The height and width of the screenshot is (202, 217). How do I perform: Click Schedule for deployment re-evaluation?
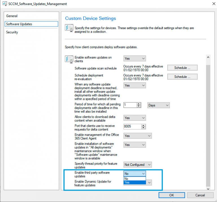click(182, 77)
